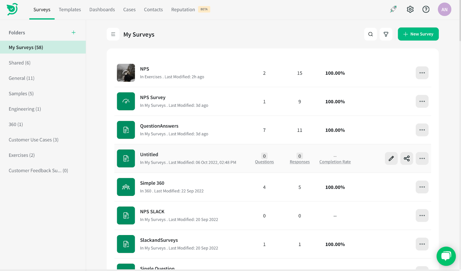Edit the Untitled survey with pencil icon
This screenshot has width=461, height=271.
(391, 159)
